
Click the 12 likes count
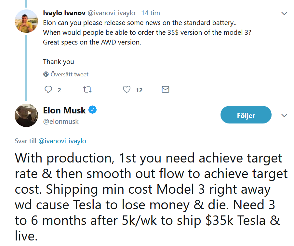[x=139, y=90]
